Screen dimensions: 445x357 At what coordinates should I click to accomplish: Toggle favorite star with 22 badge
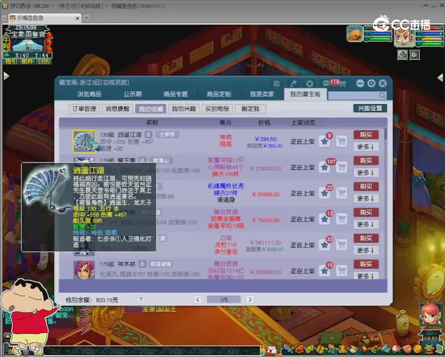[325, 193]
